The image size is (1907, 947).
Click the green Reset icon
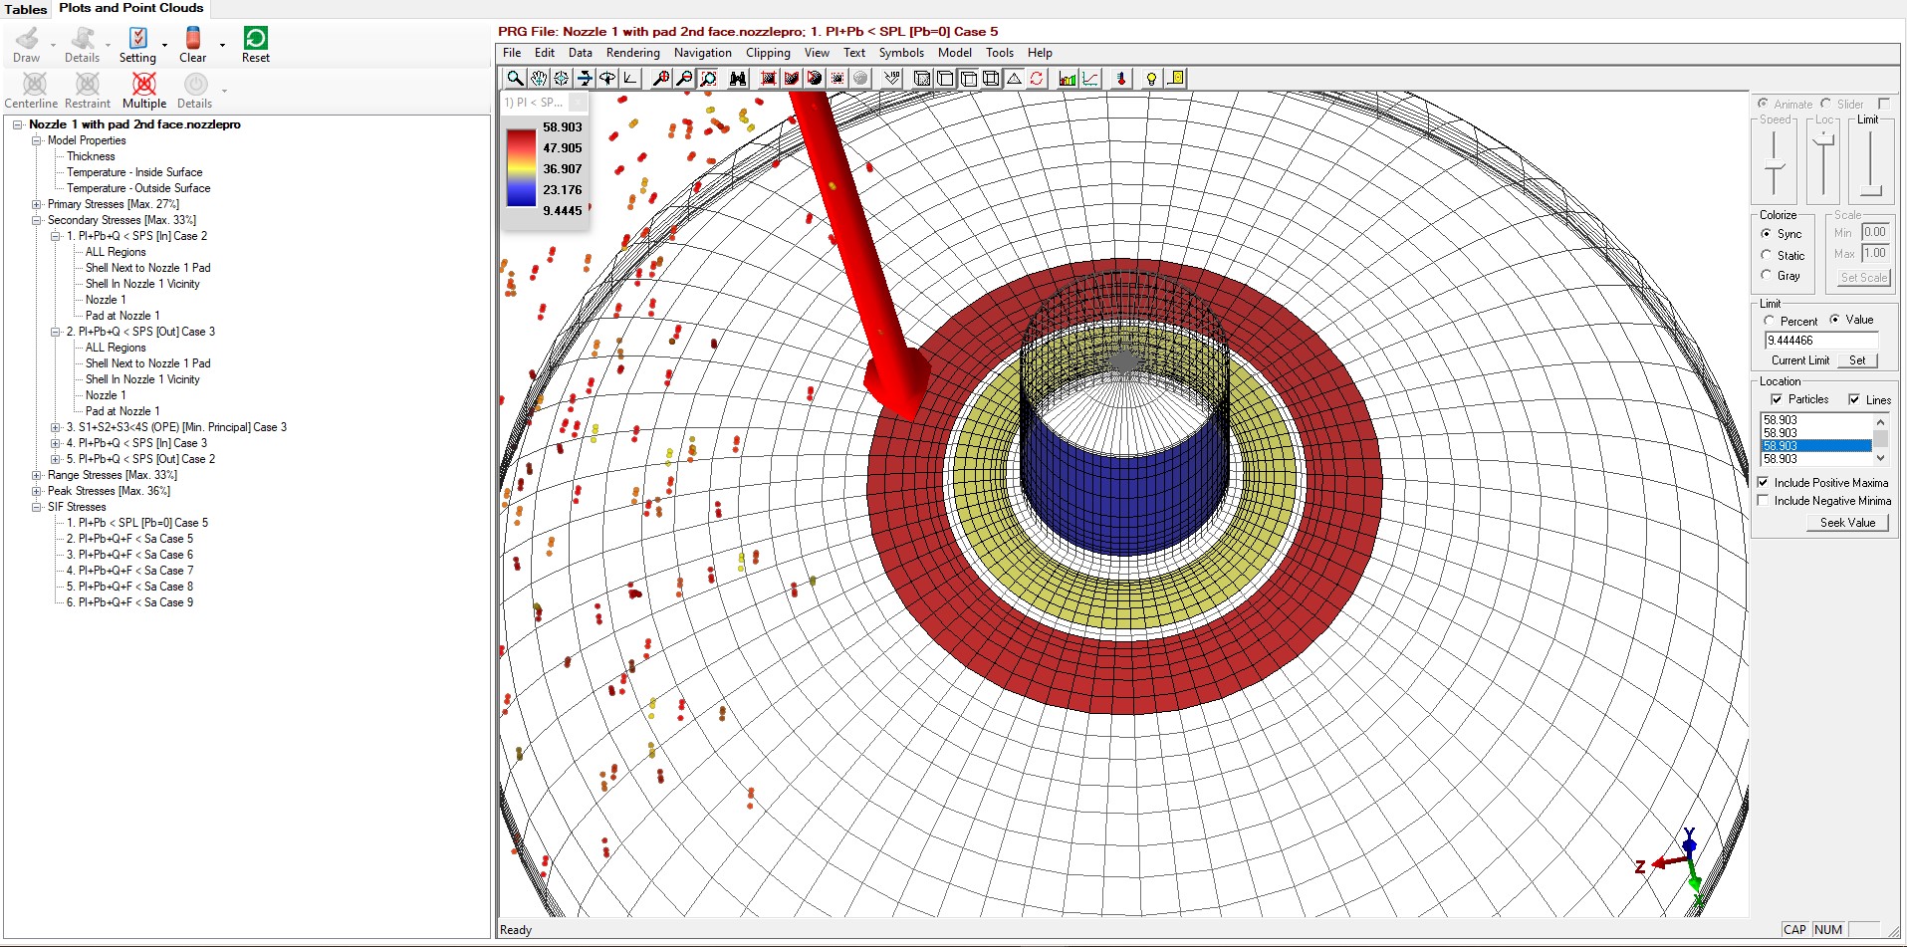tap(255, 39)
